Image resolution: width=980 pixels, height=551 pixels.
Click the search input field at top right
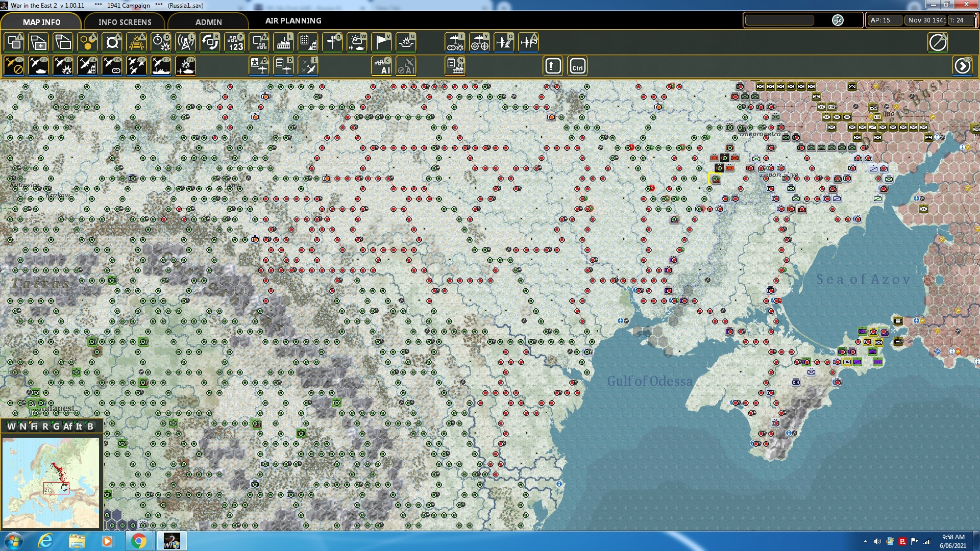click(779, 20)
